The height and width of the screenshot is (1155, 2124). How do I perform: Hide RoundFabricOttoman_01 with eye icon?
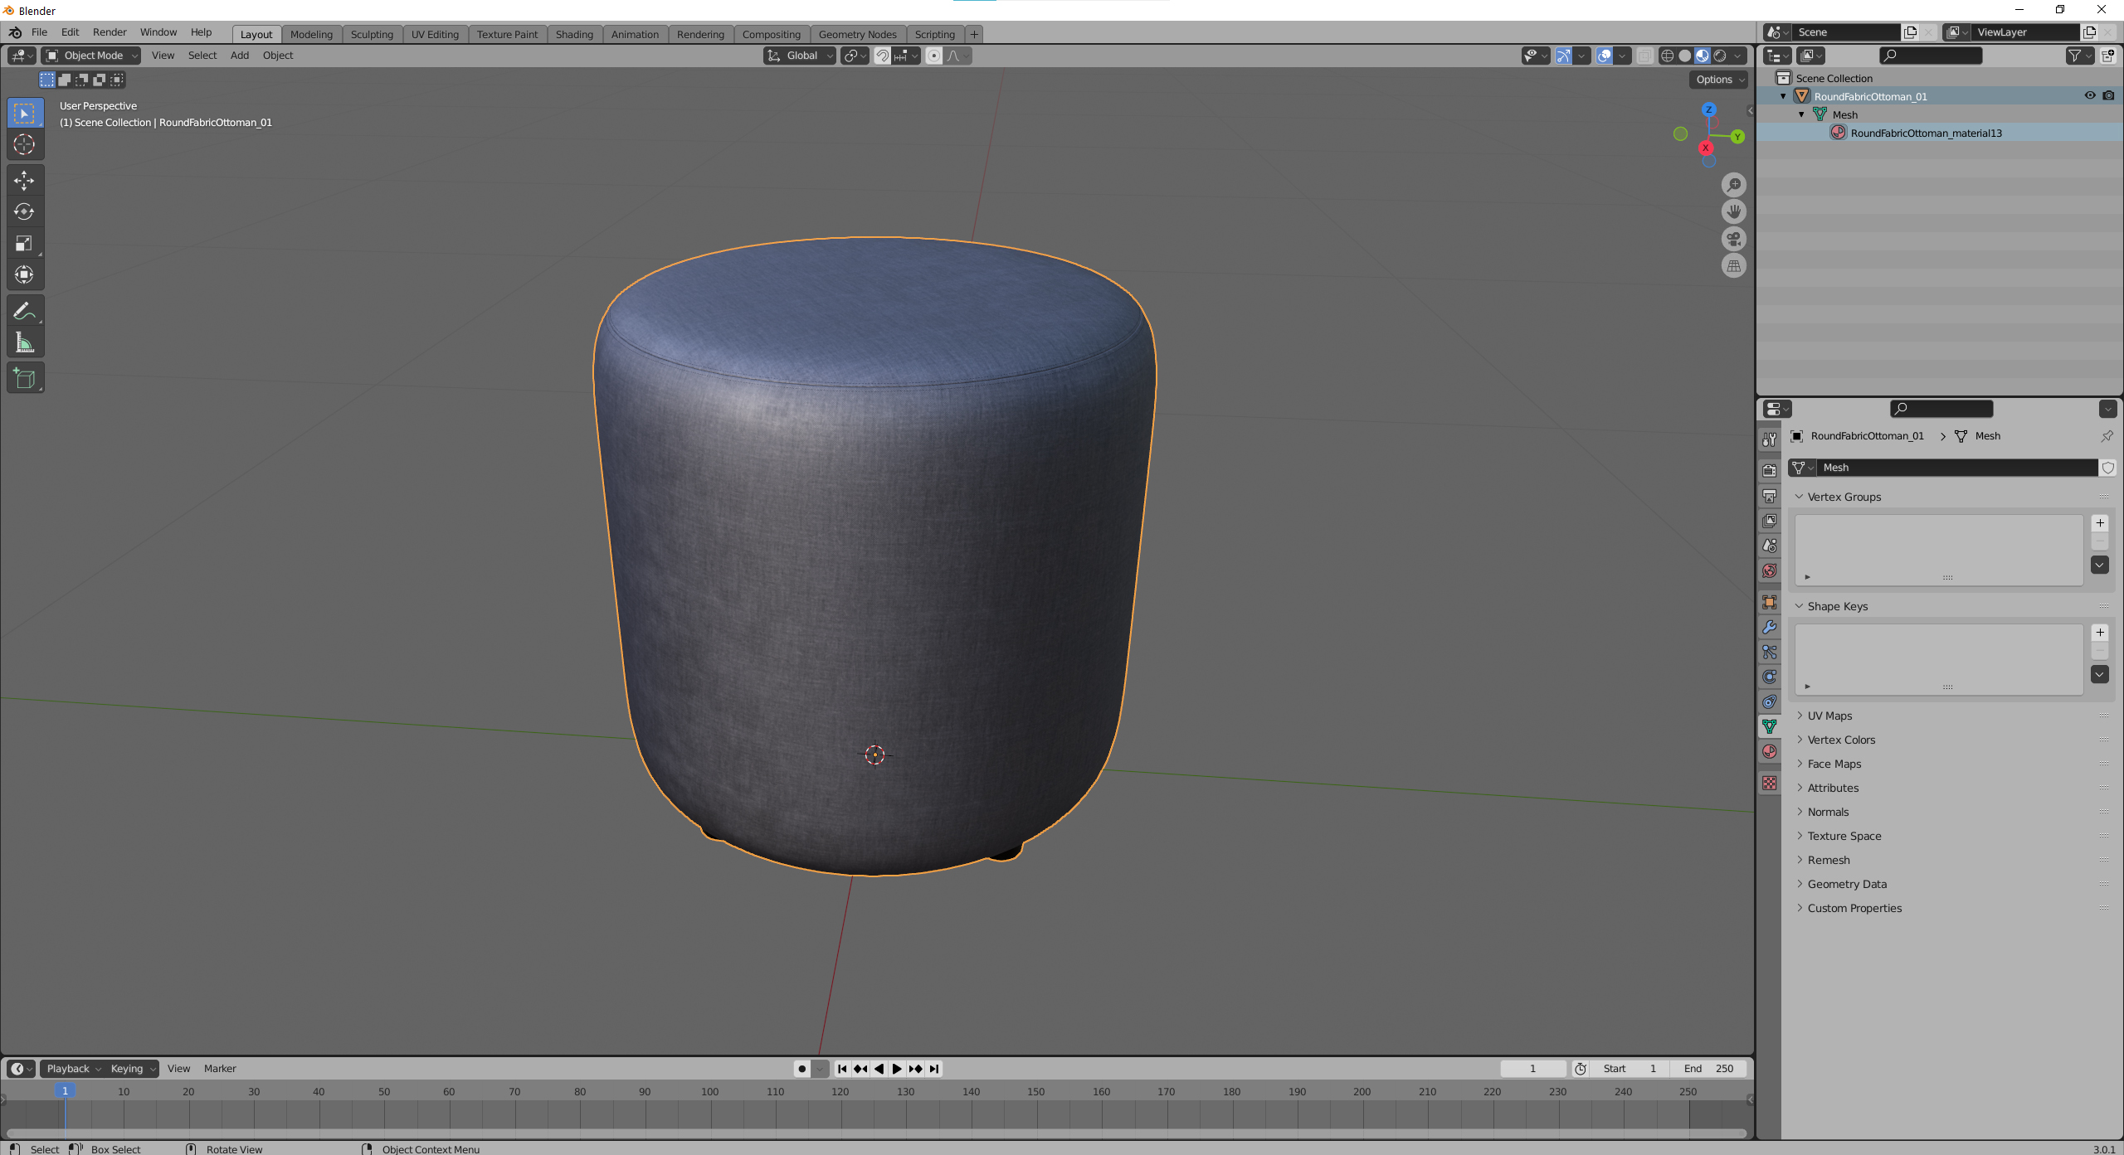2090,96
